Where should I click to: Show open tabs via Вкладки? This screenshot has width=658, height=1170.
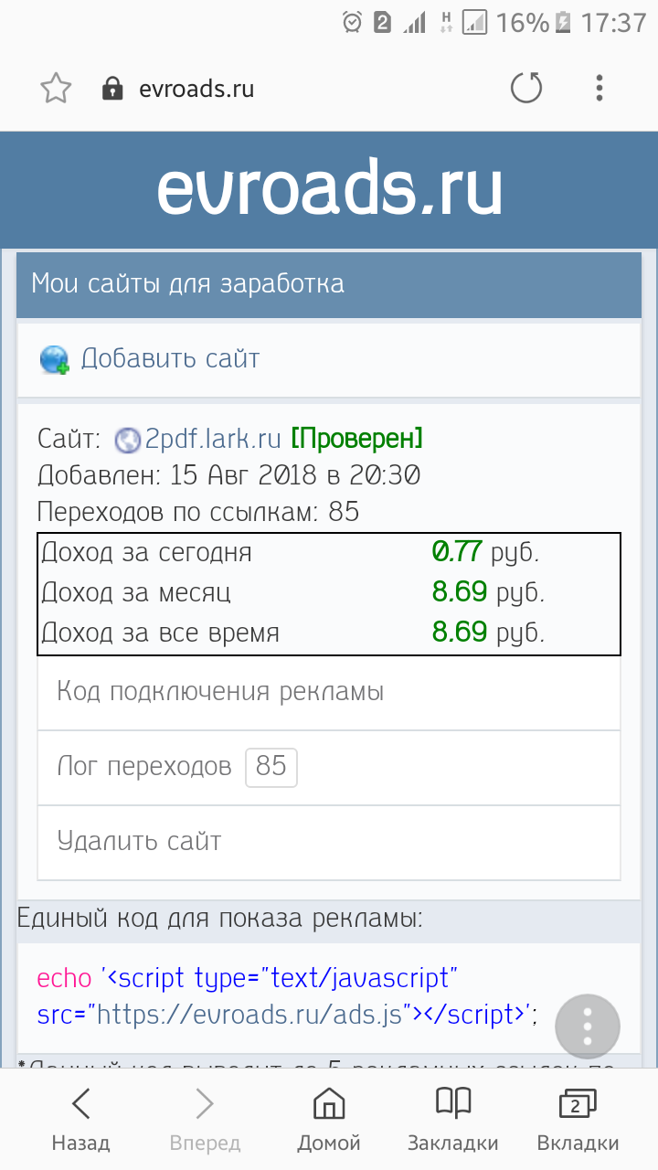tap(578, 1118)
